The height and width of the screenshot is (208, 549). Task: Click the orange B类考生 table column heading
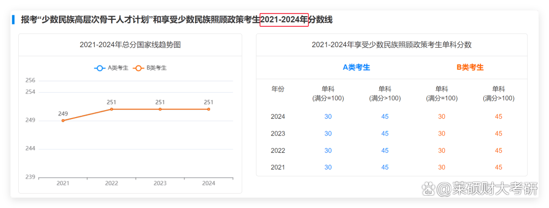pos(470,67)
